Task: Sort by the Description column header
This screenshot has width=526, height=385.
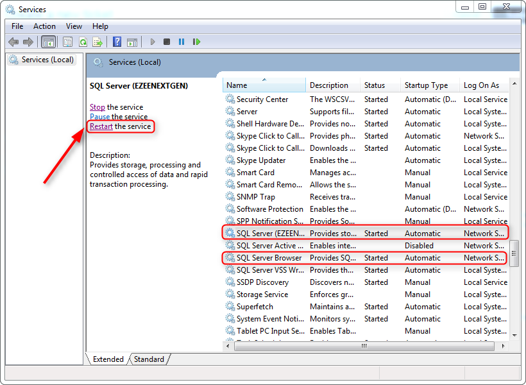Action: pos(333,85)
